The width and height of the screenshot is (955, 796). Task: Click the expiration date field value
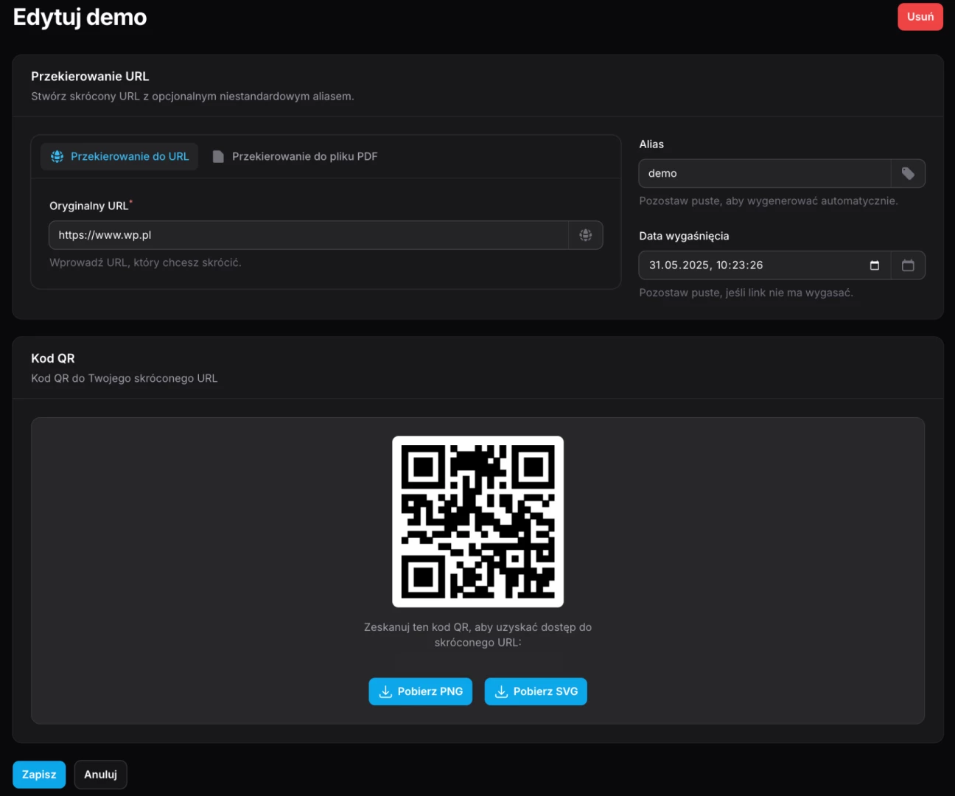pyautogui.click(x=706, y=265)
